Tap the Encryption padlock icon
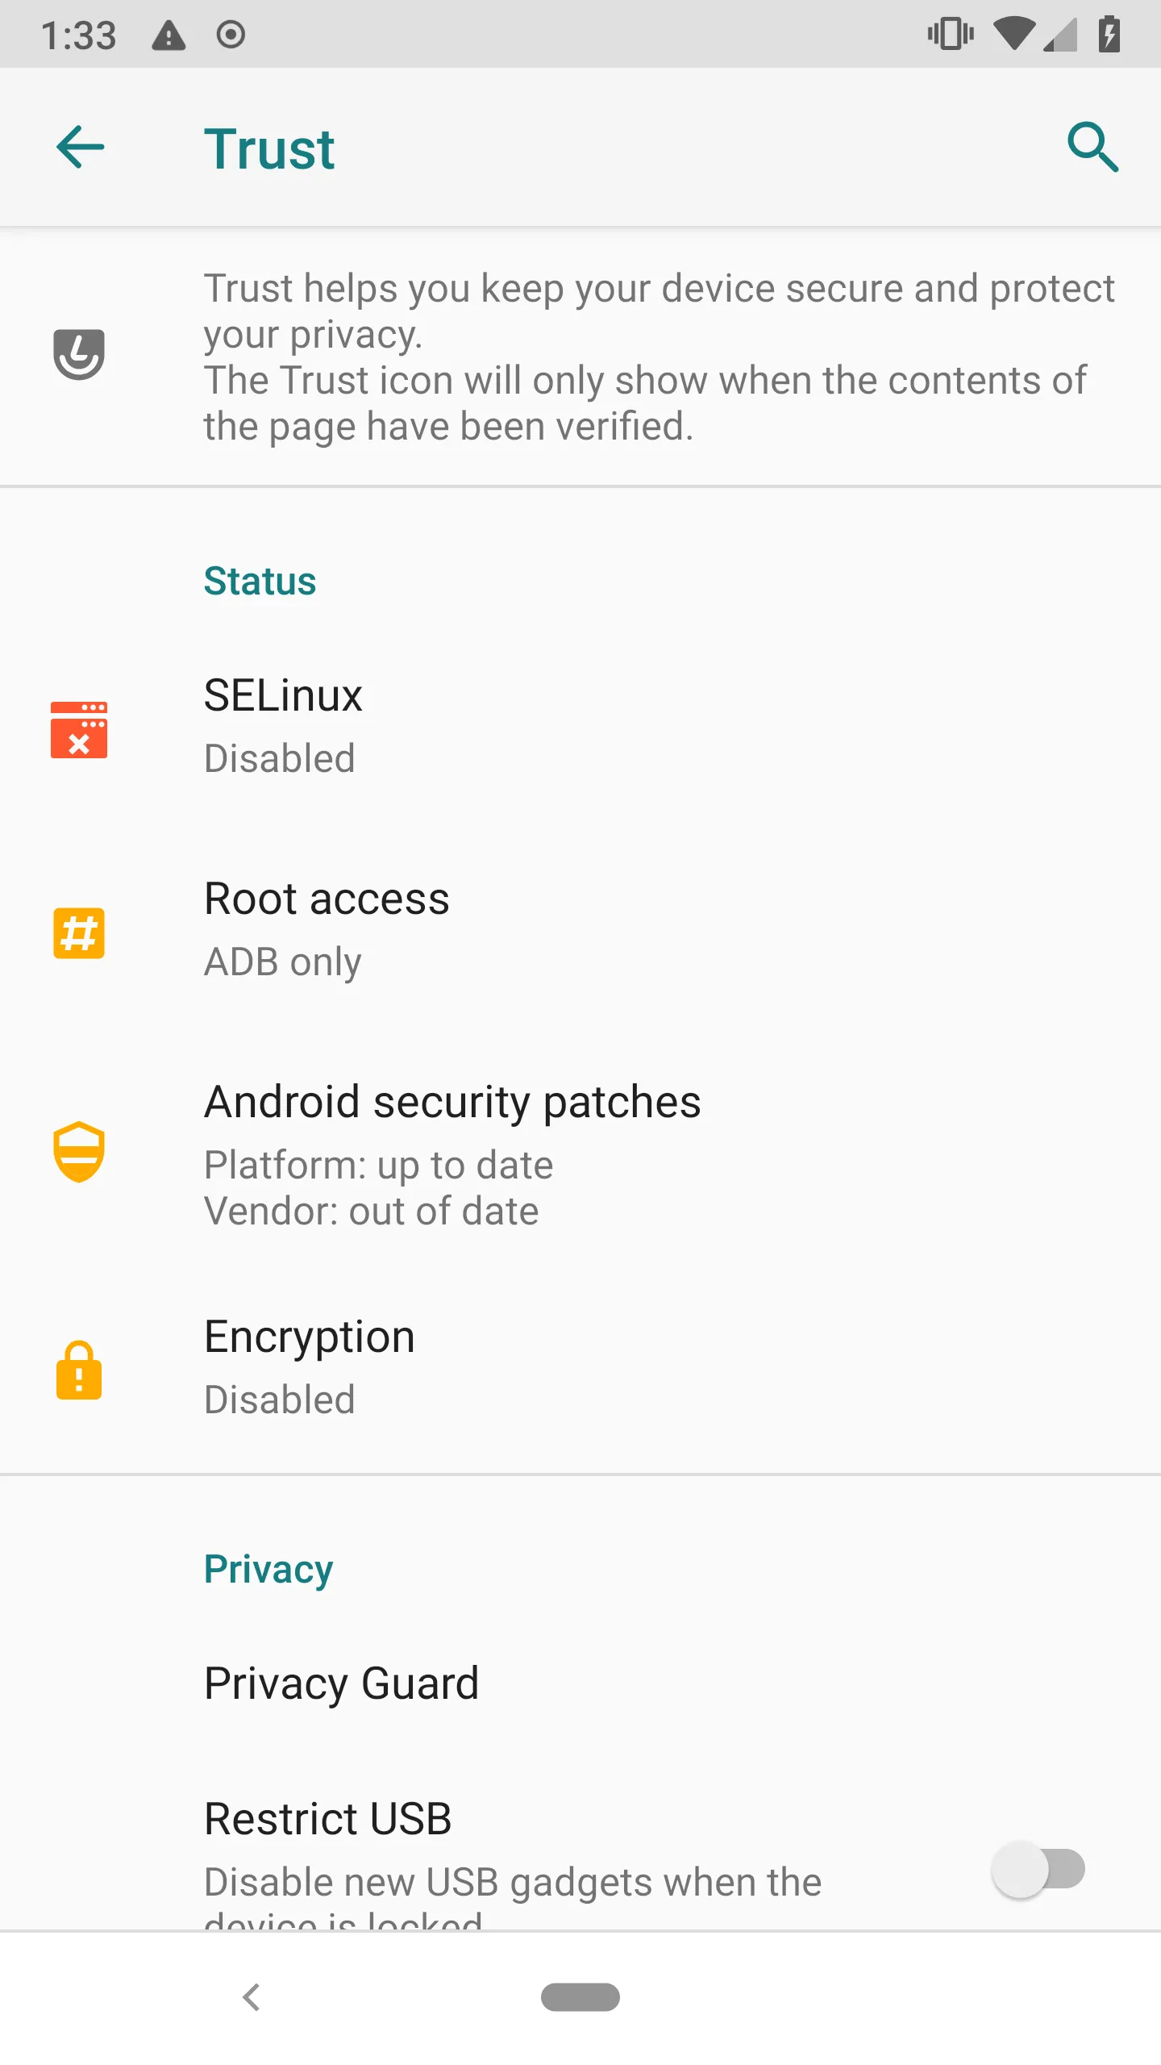1161x2065 pixels. click(x=79, y=1370)
